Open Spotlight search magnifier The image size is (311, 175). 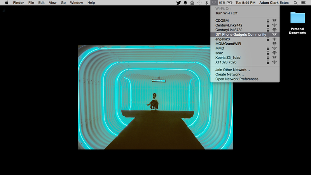coord(295,3)
